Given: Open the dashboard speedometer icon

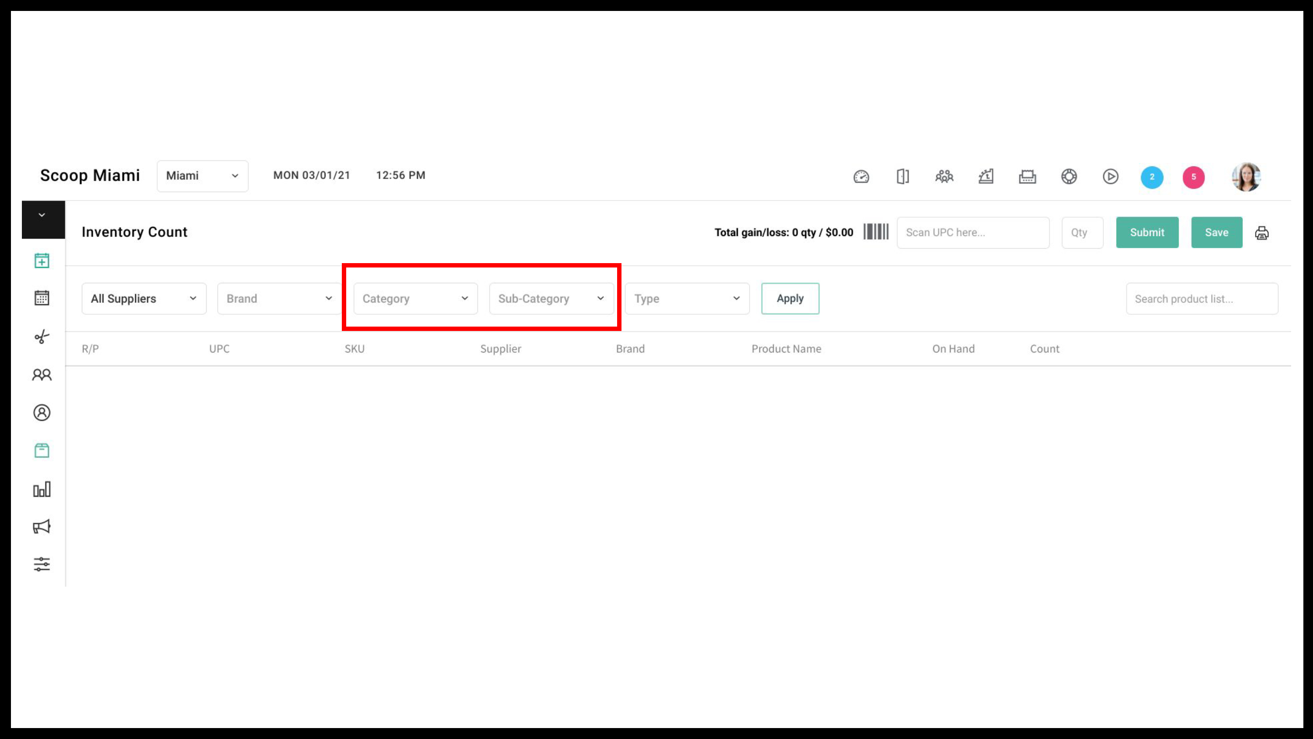Looking at the screenshot, I should tap(861, 176).
